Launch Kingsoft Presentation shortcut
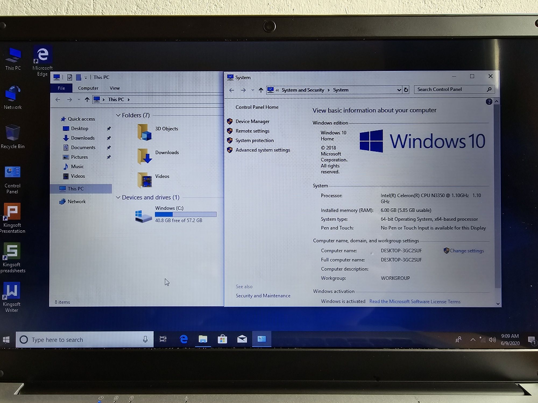The image size is (538, 403). click(12, 218)
